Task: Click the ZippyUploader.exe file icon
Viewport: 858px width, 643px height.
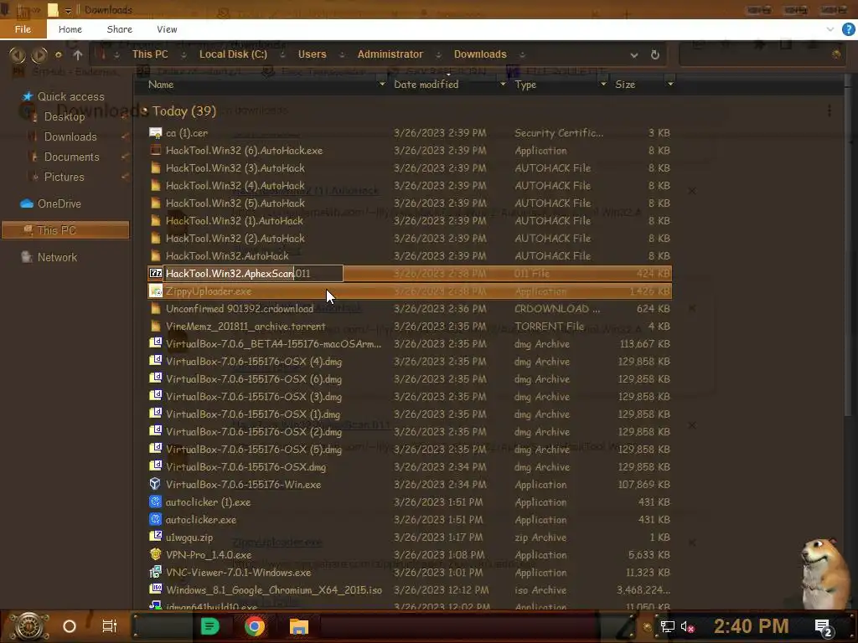Action: 155,291
